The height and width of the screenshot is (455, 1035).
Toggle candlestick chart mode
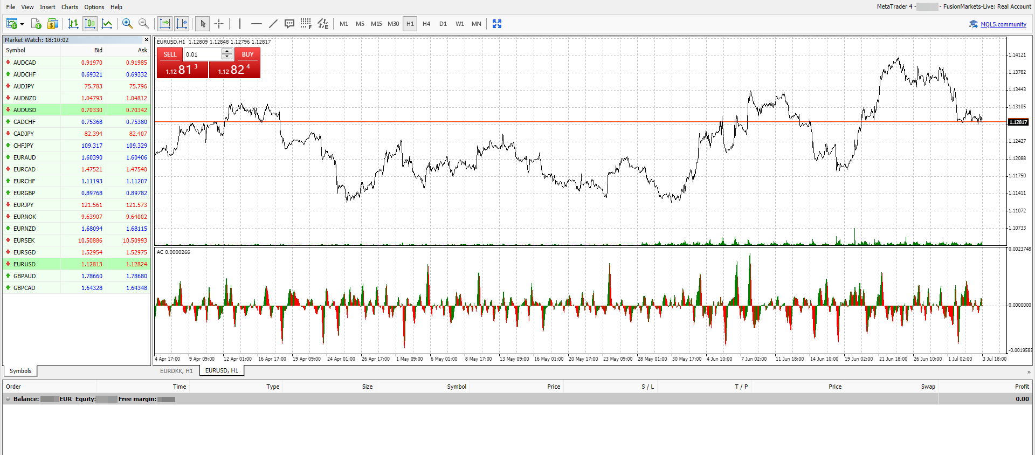(x=90, y=24)
